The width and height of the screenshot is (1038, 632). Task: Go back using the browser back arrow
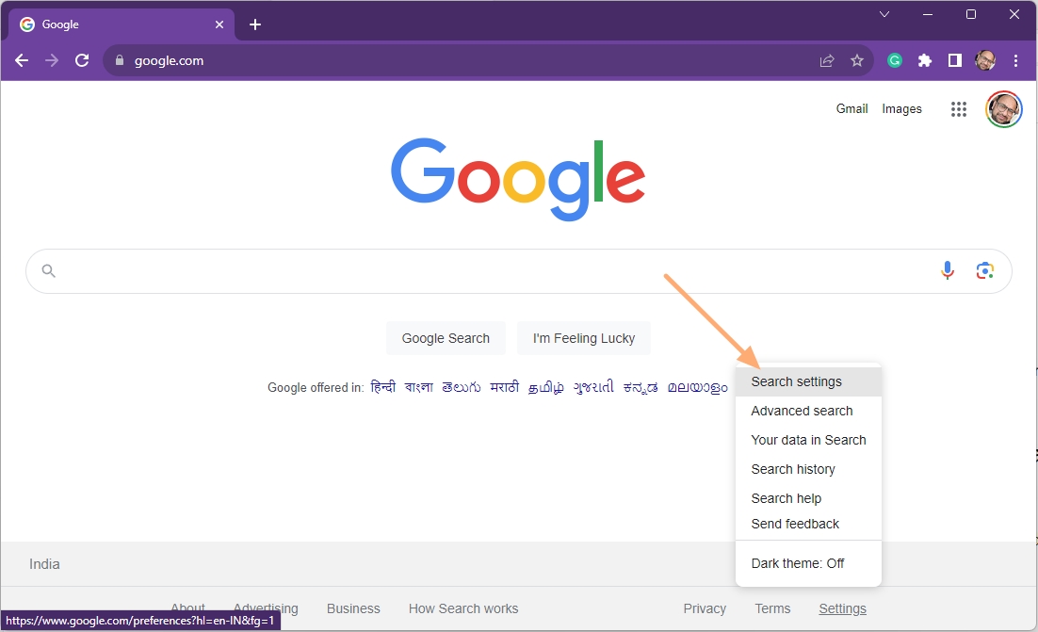[21, 61]
